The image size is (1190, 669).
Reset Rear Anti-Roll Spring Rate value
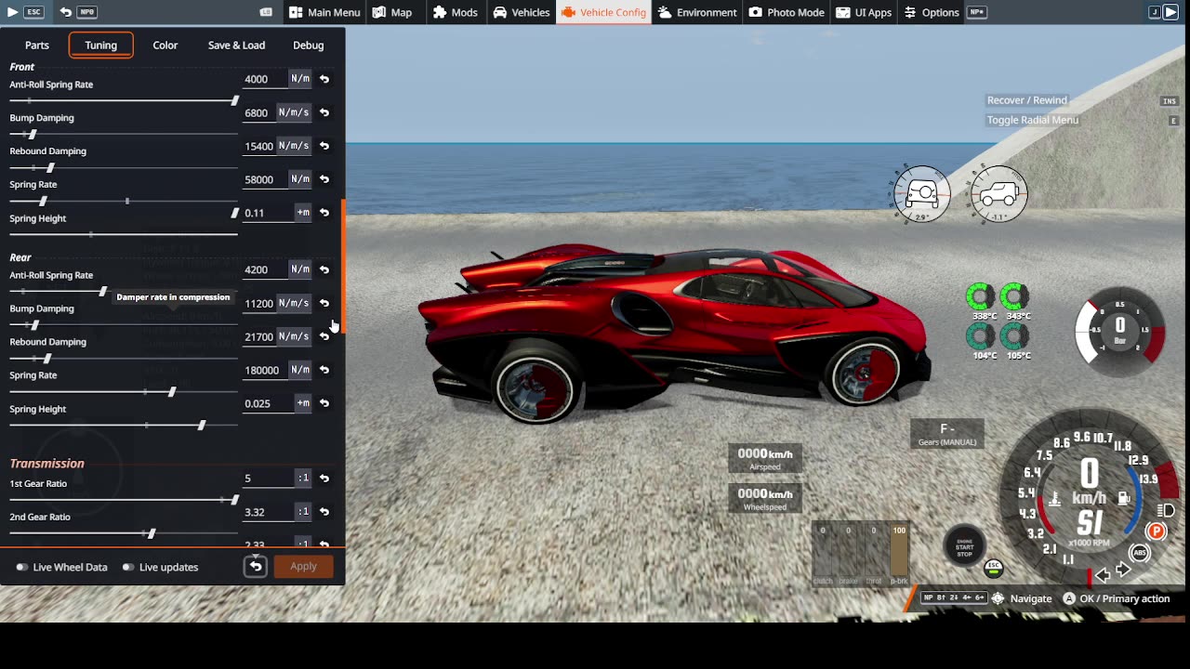point(324,269)
